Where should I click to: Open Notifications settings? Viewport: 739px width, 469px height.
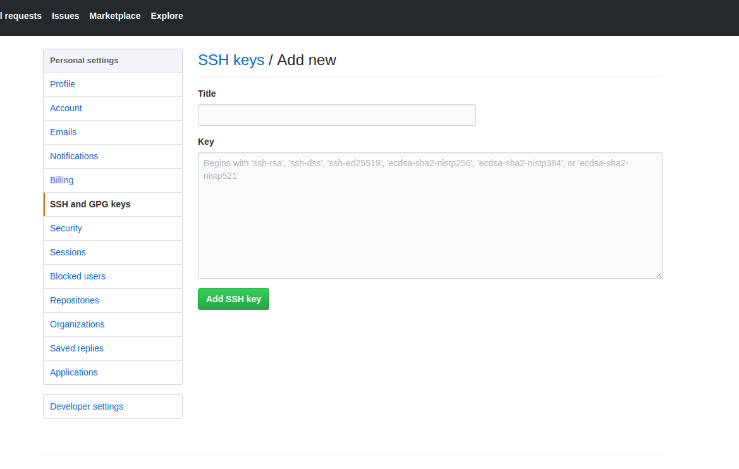[x=74, y=156]
